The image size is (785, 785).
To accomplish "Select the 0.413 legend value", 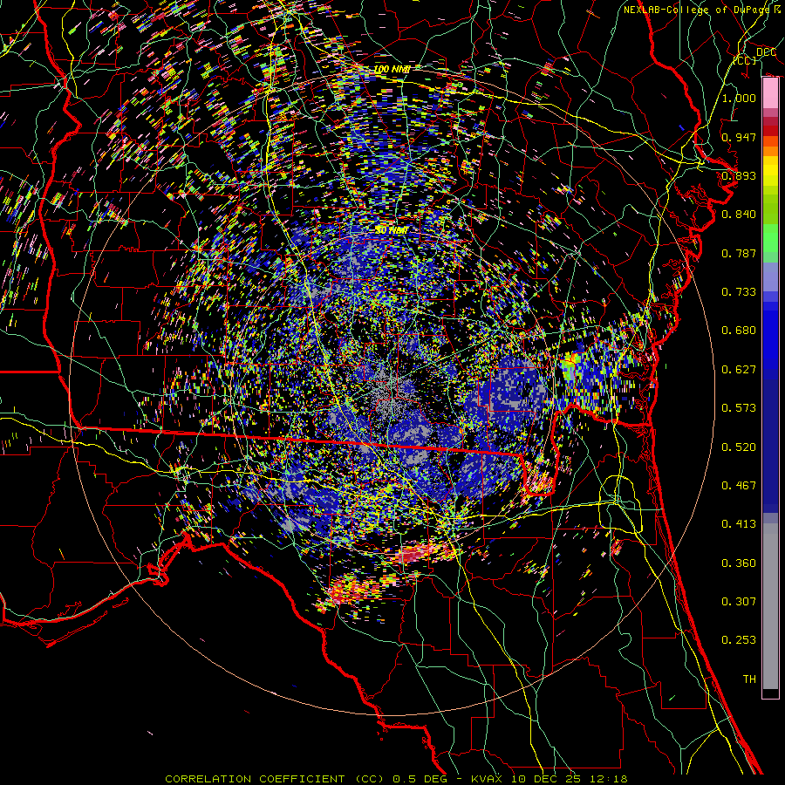I will coord(739,524).
